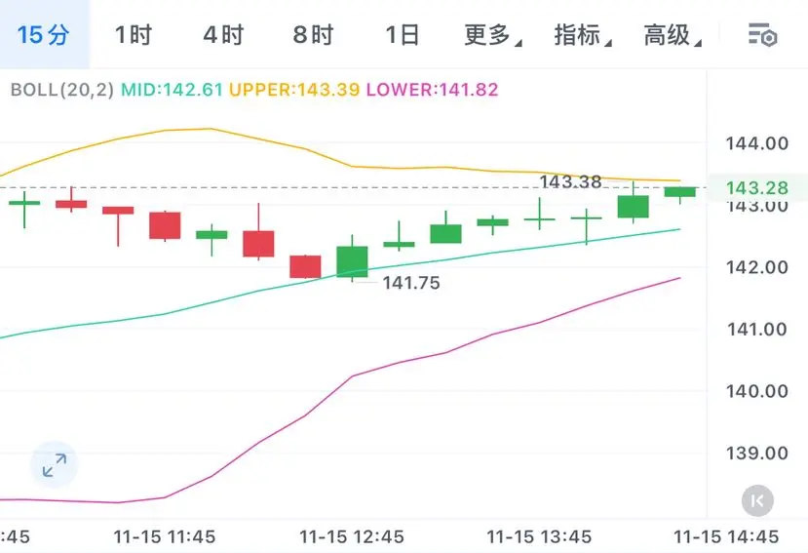Tap the 139.00 price axis label
The width and height of the screenshot is (808, 553).
pyautogui.click(x=757, y=454)
